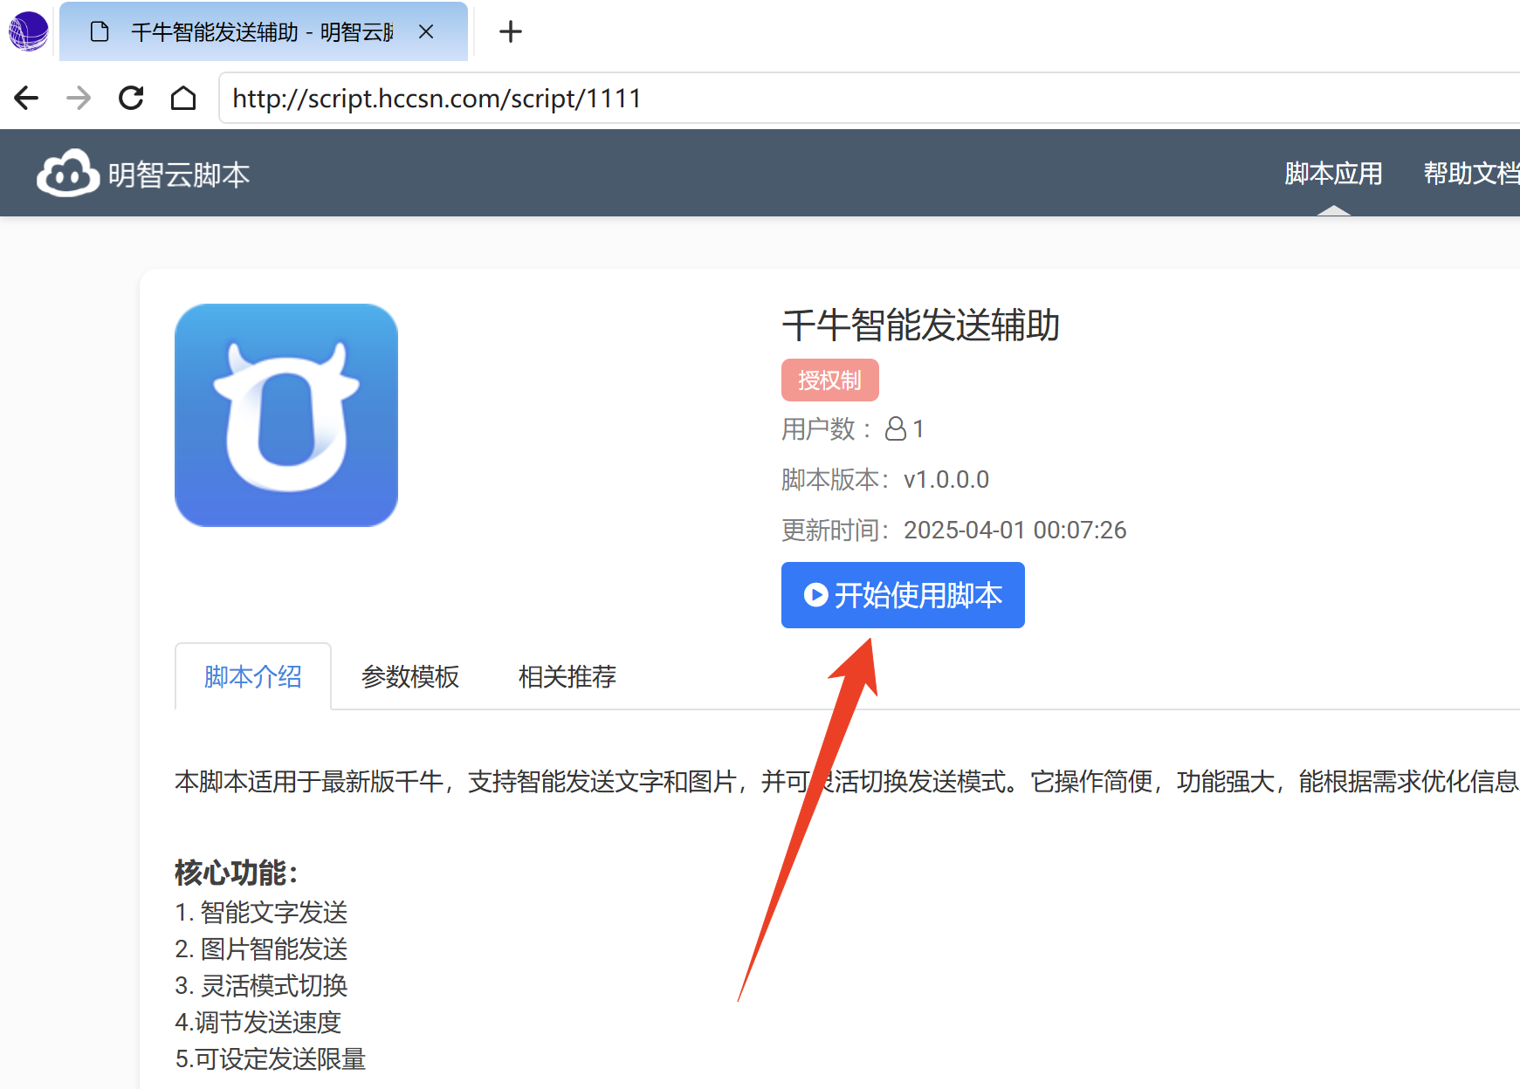This screenshot has width=1520, height=1089.
Task: Focus the URL address bar
Action: point(869,98)
